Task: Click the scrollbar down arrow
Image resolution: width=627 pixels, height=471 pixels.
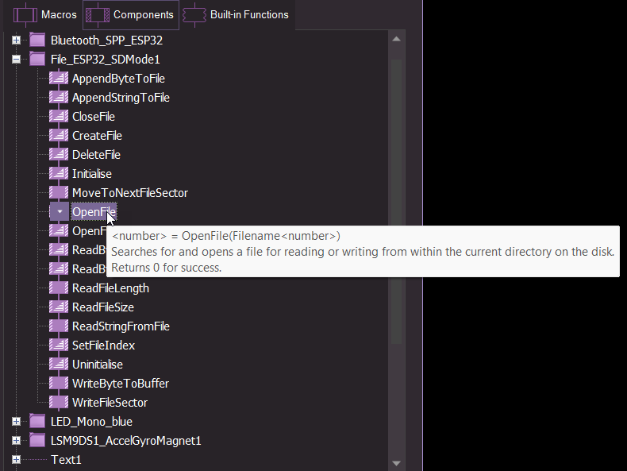Action: pyautogui.click(x=397, y=463)
